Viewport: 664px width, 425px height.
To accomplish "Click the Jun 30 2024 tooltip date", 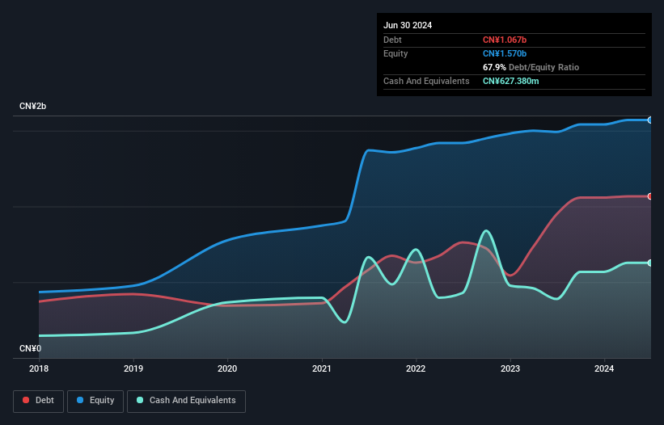I will point(408,25).
